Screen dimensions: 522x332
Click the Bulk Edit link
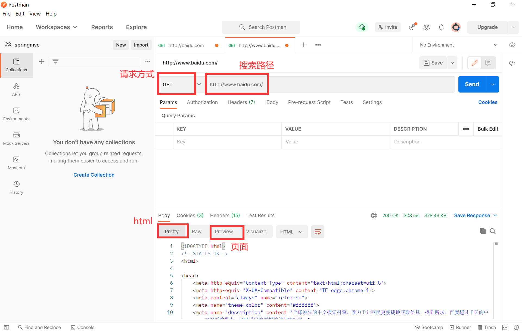[488, 129]
